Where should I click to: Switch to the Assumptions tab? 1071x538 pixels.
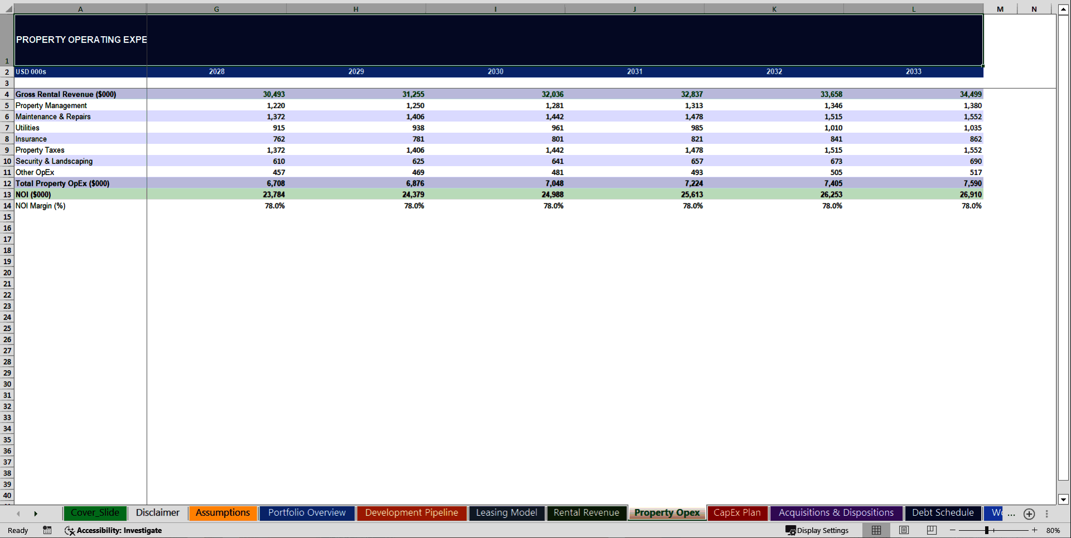pos(223,512)
